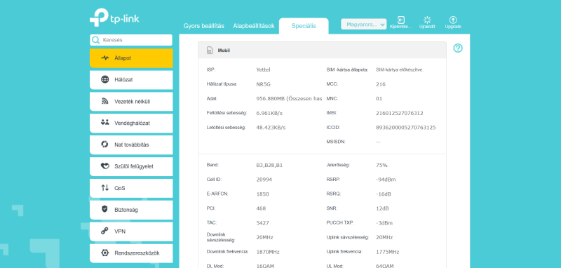561x268 pixels.
Task: Click the VPN link icon
Action: click(104, 231)
